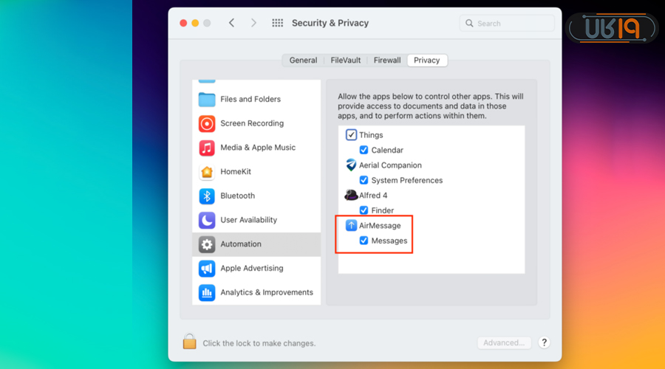Toggle System Preferences checkbox under Aerial Companion

pos(364,180)
